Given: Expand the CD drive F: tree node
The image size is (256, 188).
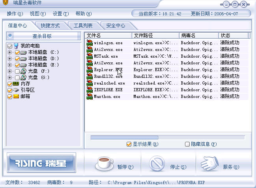Looking at the screenshot, I should (9, 71).
